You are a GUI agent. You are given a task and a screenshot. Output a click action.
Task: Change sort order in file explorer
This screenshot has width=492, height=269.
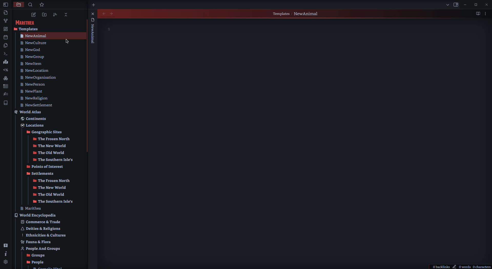[x=55, y=15]
